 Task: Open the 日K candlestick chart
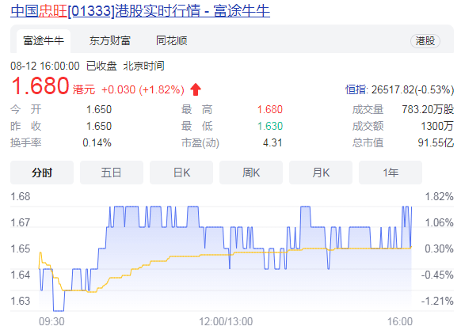(x=181, y=173)
